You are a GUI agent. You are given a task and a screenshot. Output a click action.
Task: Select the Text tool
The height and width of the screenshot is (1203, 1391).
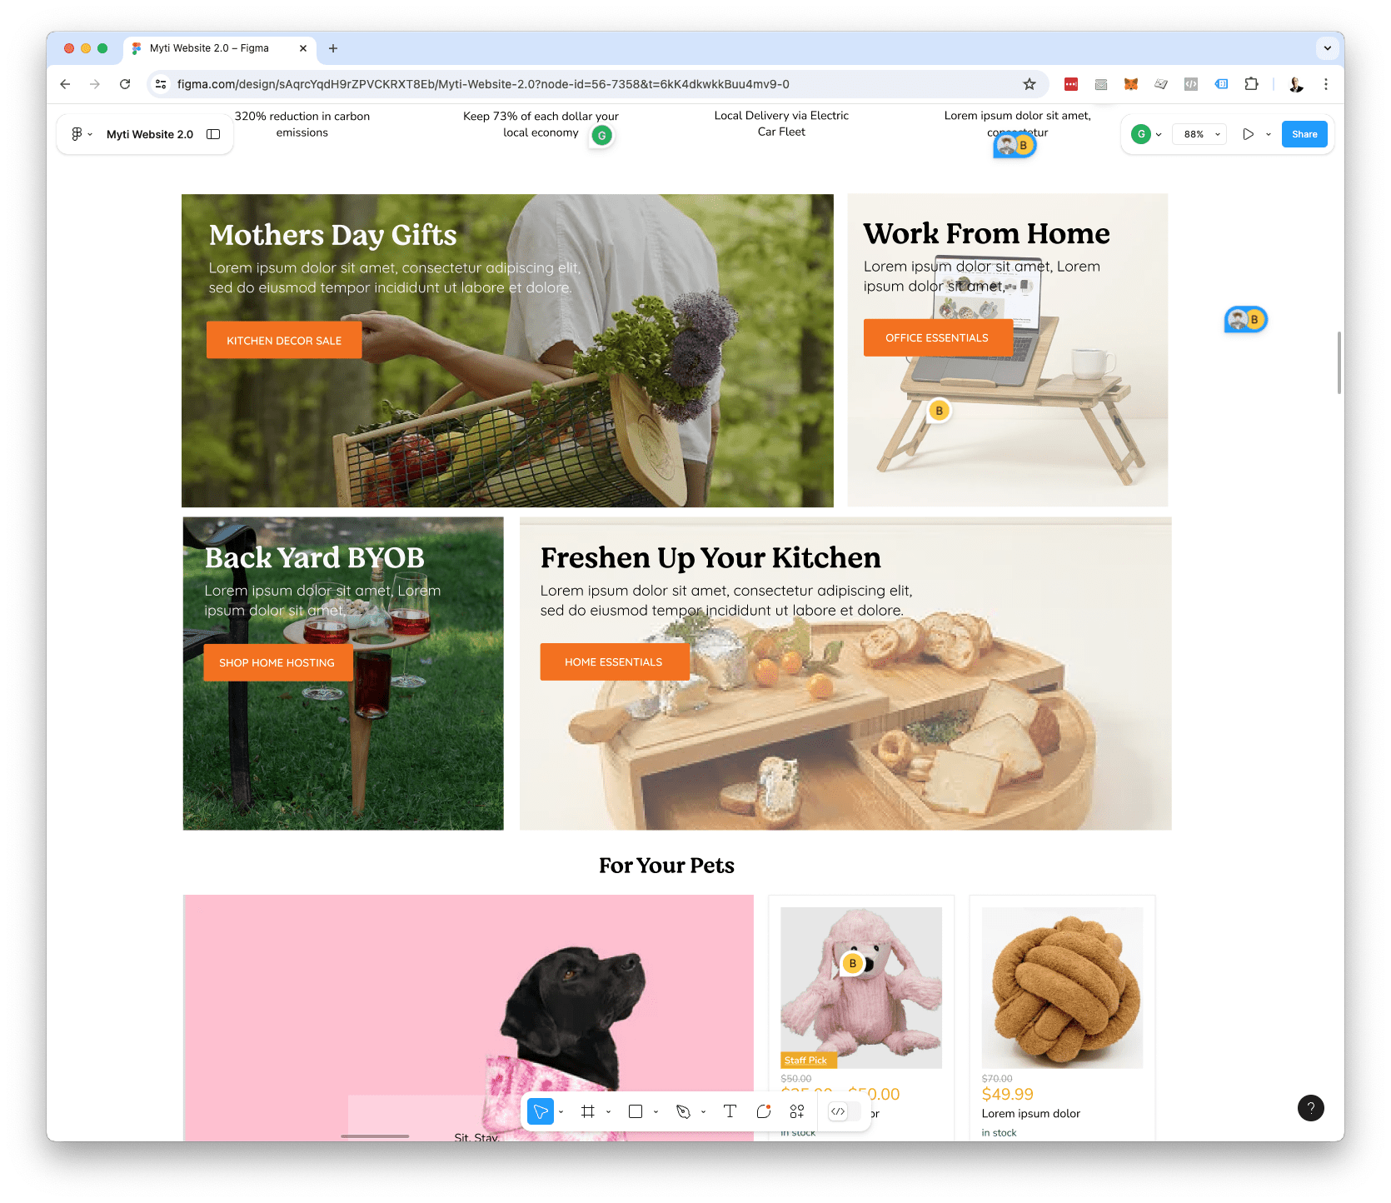pos(730,1111)
